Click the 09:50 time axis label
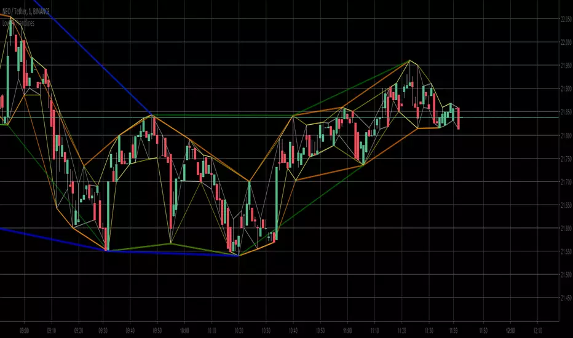Image resolution: width=573 pixels, height=338 pixels. [157, 331]
